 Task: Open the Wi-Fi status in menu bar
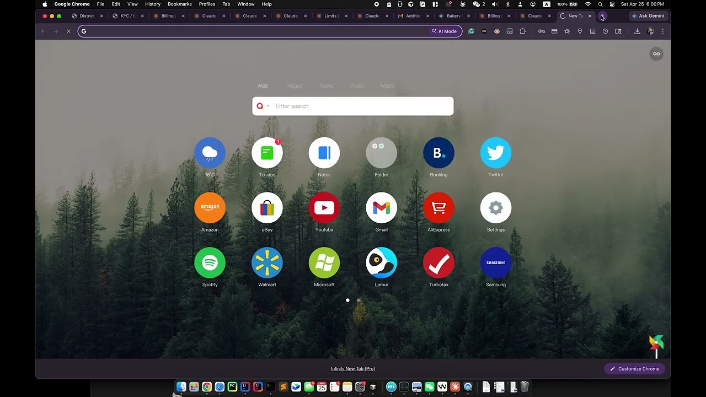point(588,4)
